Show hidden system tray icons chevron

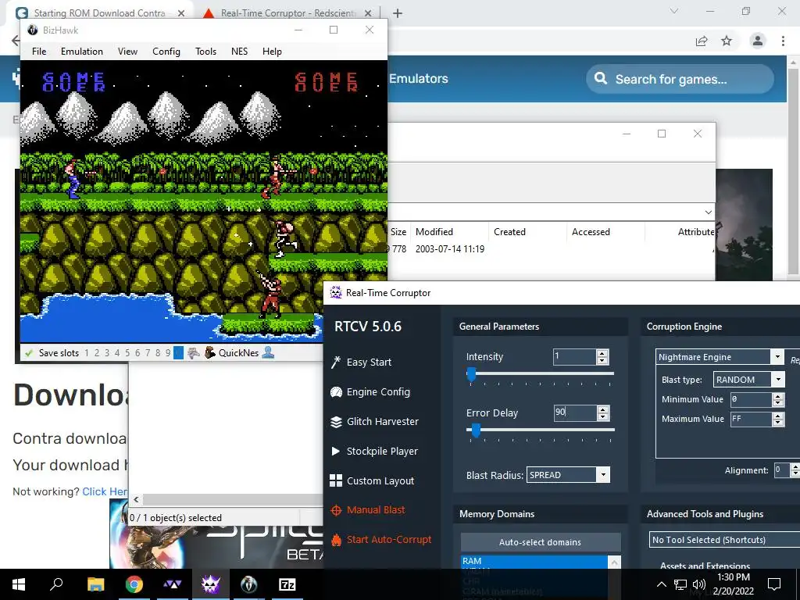(x=661, y=584)
